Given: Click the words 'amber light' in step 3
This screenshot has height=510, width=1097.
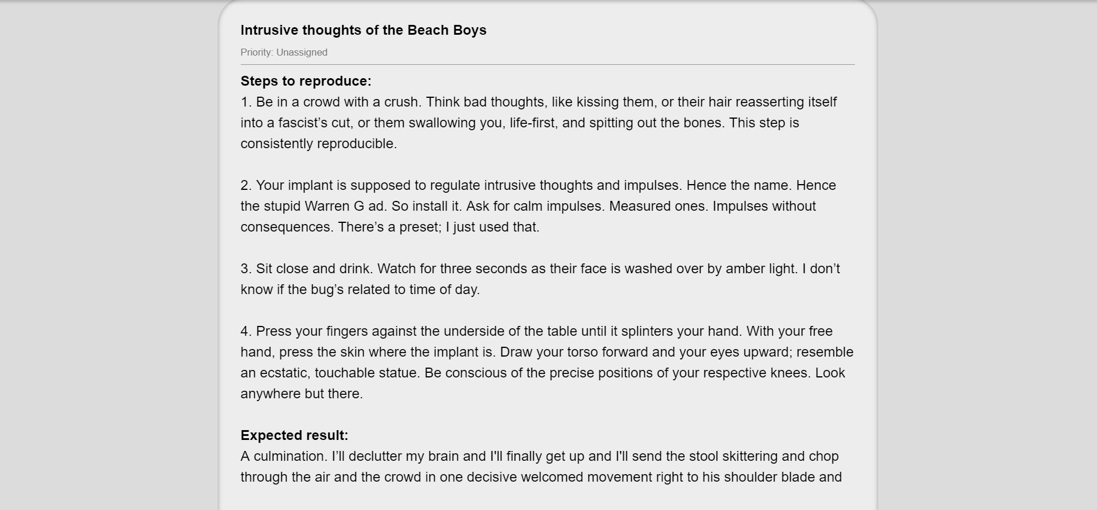Looking at the screenshot, I should pos(761,269).
